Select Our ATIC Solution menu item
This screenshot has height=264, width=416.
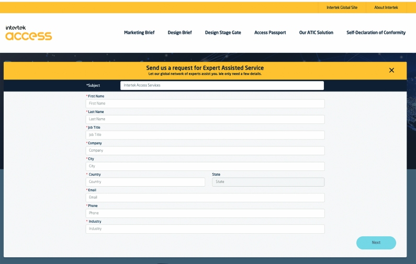click(316, 32)
